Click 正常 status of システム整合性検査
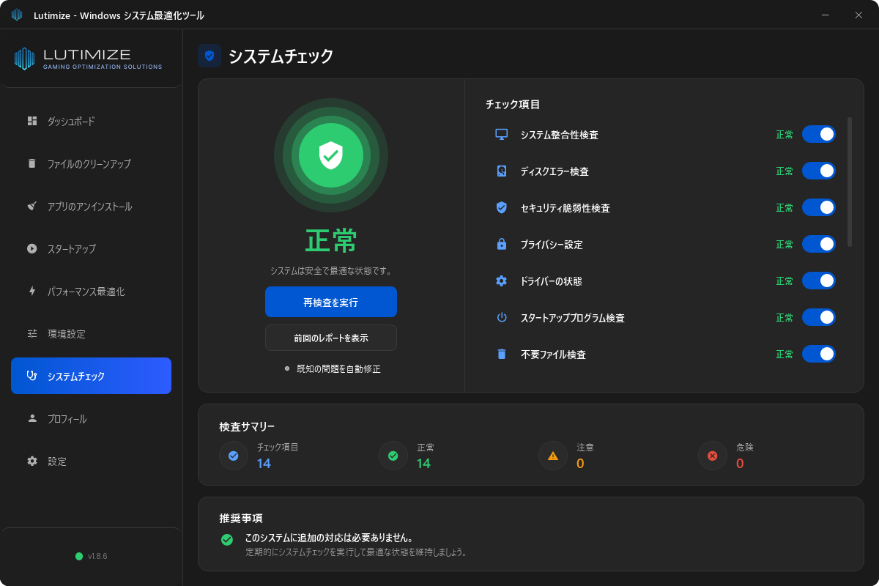 tap(785, 135)
